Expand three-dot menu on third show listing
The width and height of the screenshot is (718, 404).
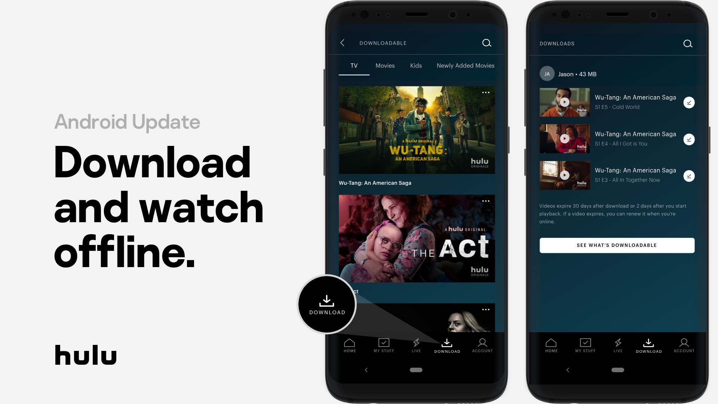485,310
